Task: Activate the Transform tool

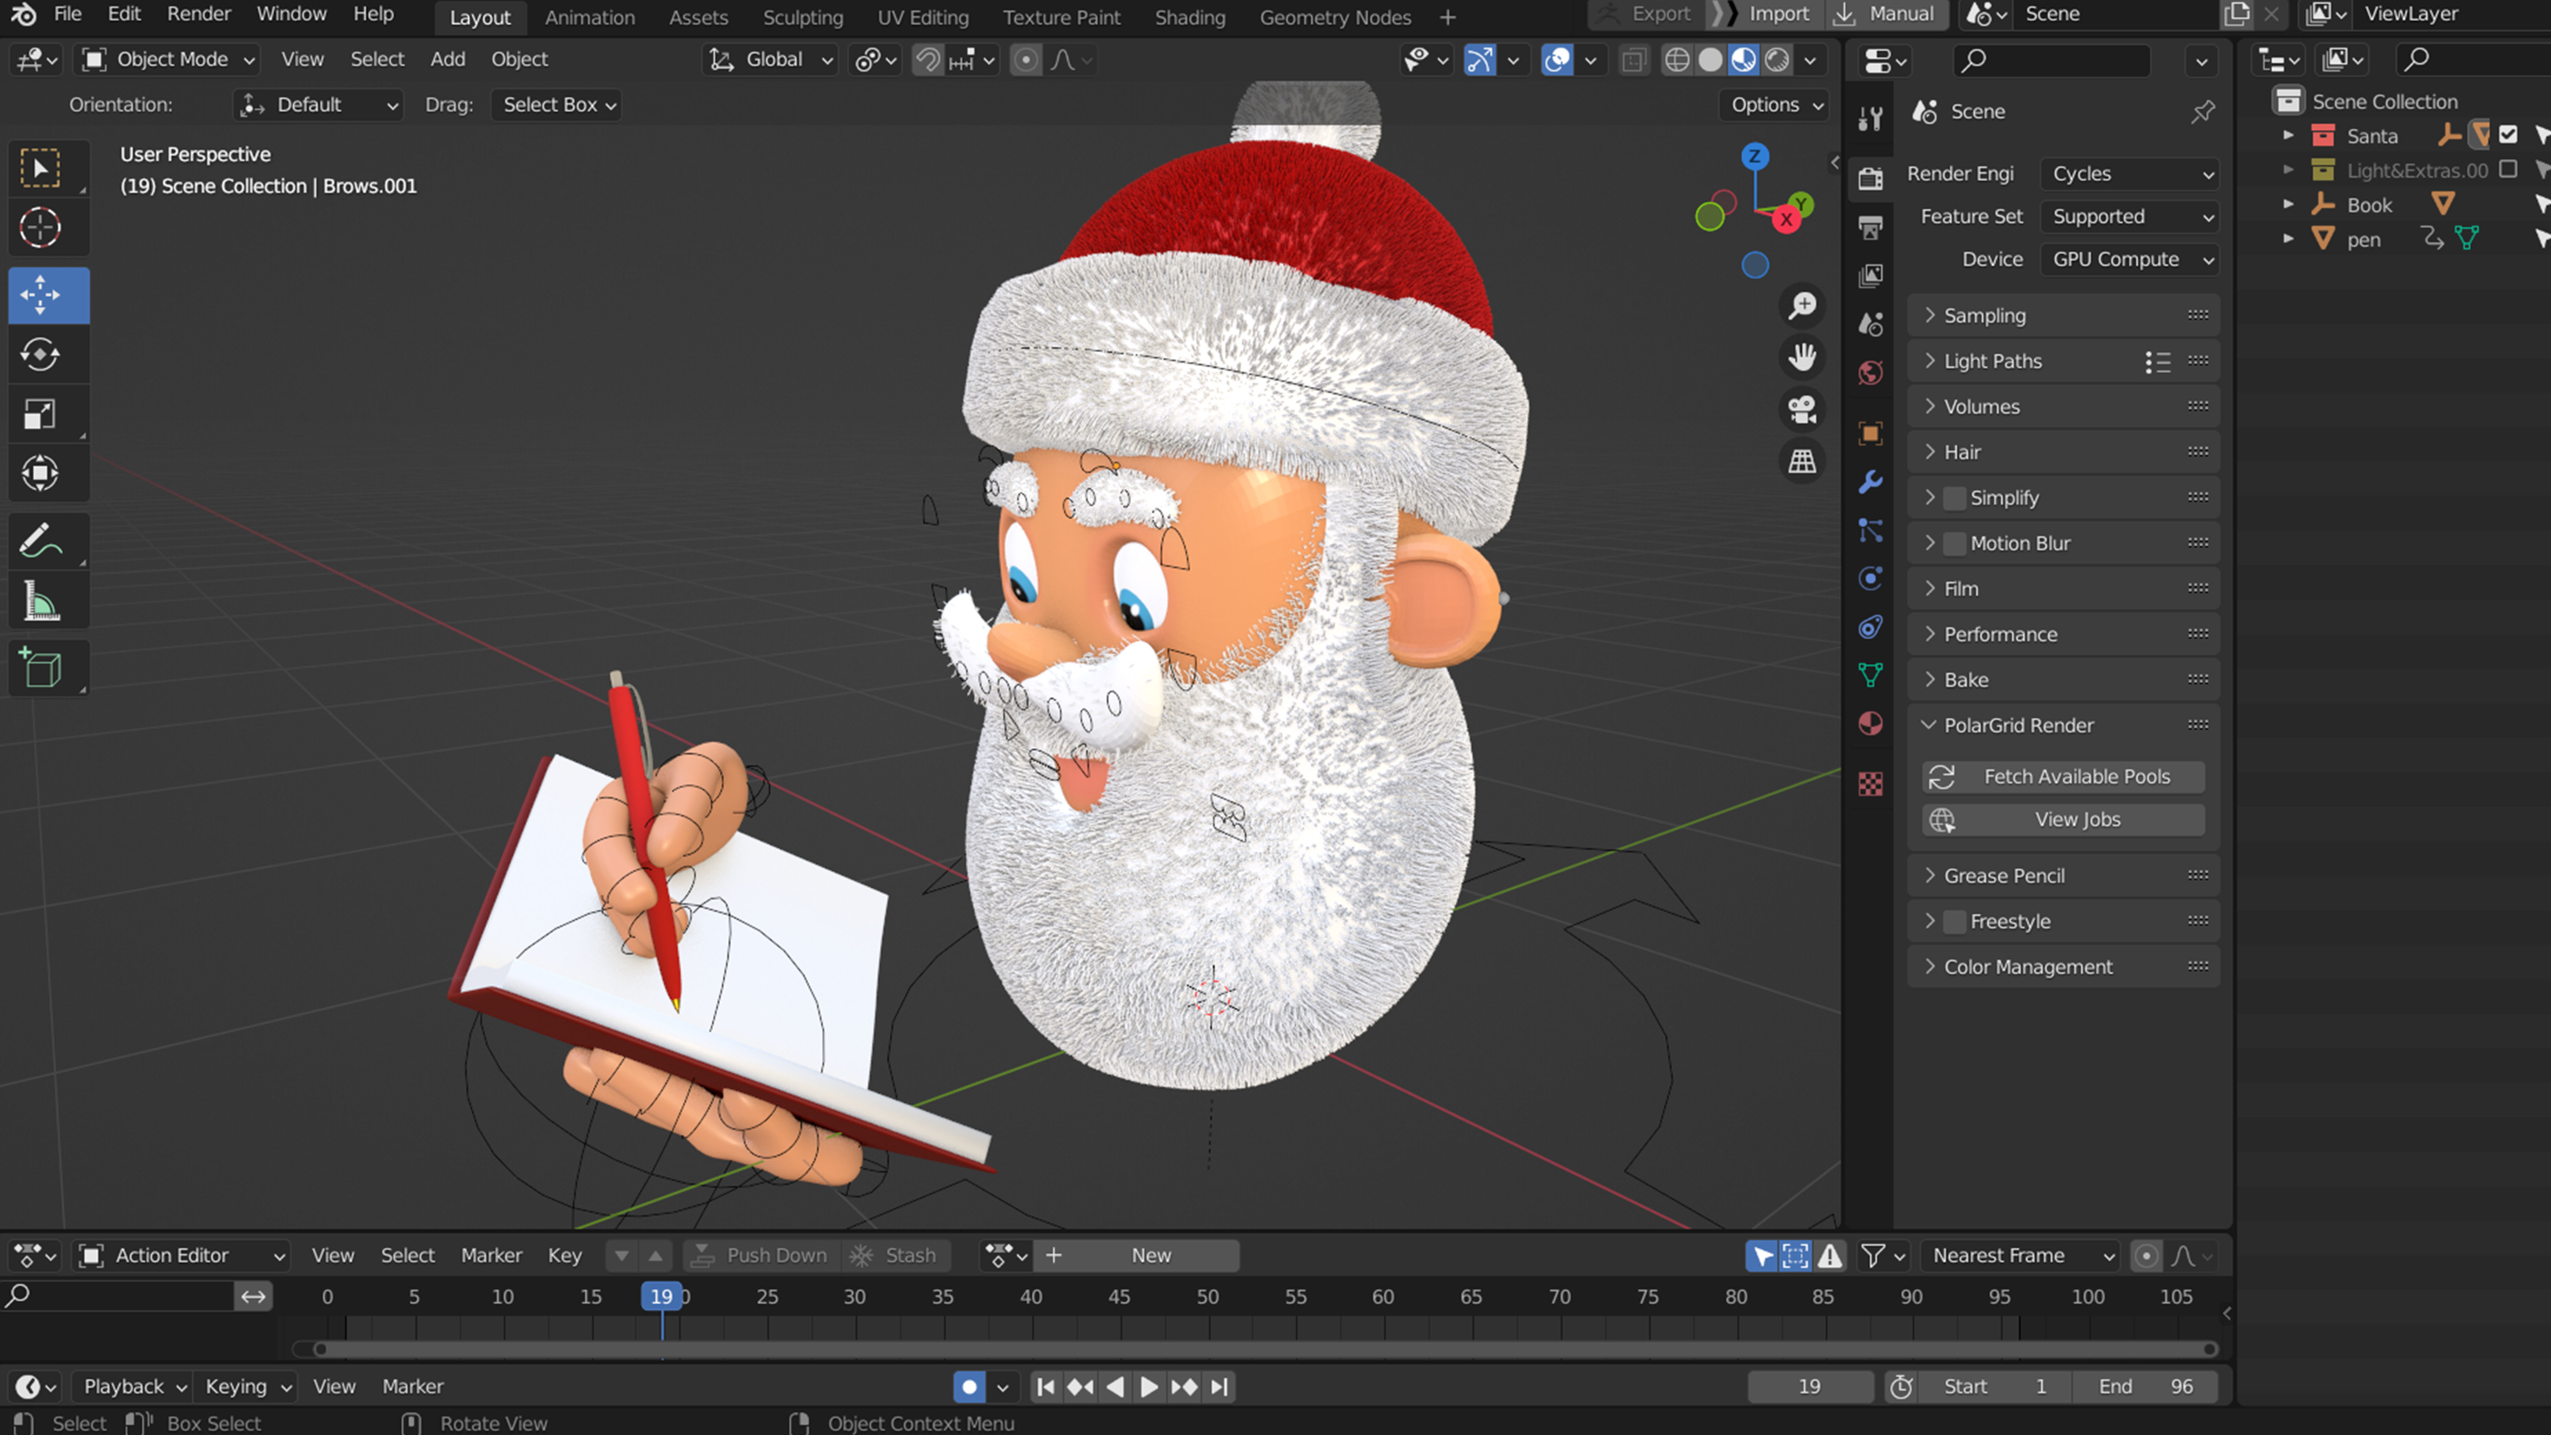Action: click(41, 473)
